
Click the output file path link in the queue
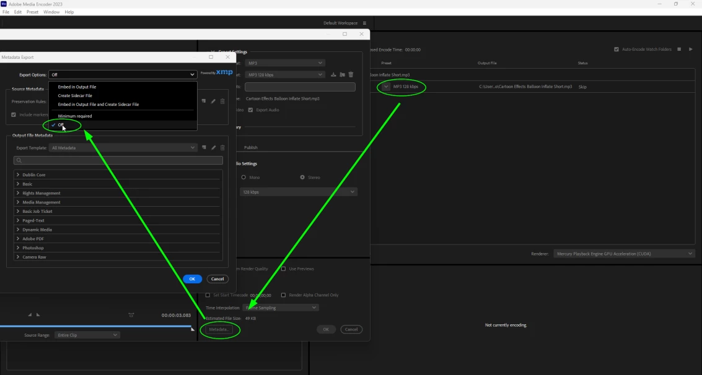click(525, 87)
